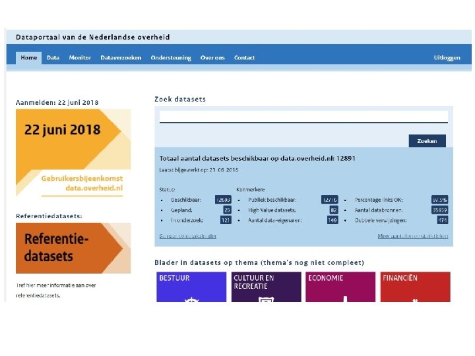Follow the Ga naar de datakalender link
The image size is (475, 356).
click(188, 236)
